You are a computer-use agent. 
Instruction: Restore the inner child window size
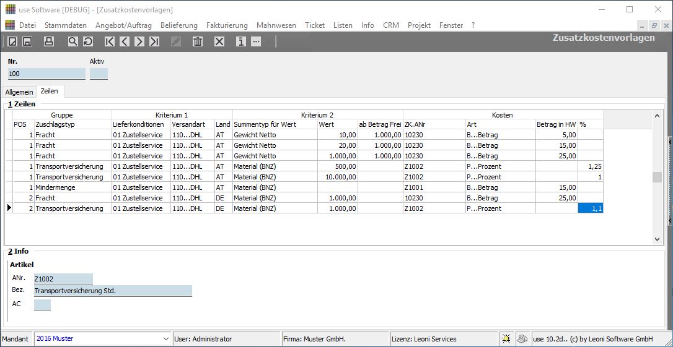(654, 25)
